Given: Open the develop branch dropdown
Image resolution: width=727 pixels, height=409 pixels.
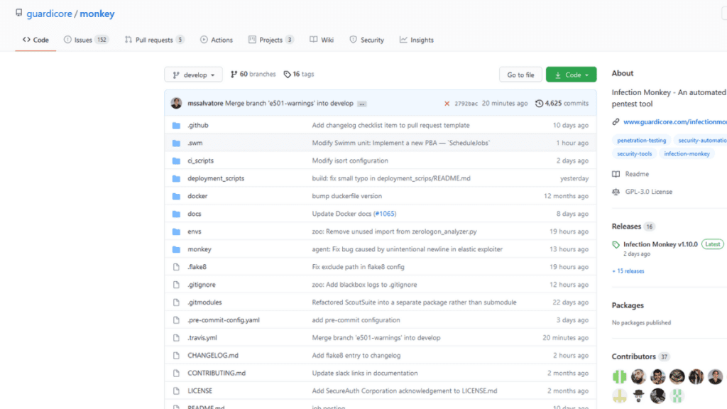Looking at the screenshot, I should pyautogui.click(x=193, y=75).
